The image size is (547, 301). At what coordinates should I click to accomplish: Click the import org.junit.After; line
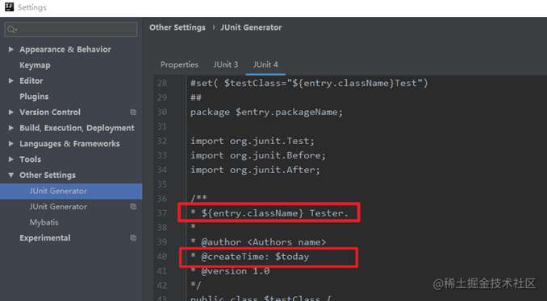[255, 170]
